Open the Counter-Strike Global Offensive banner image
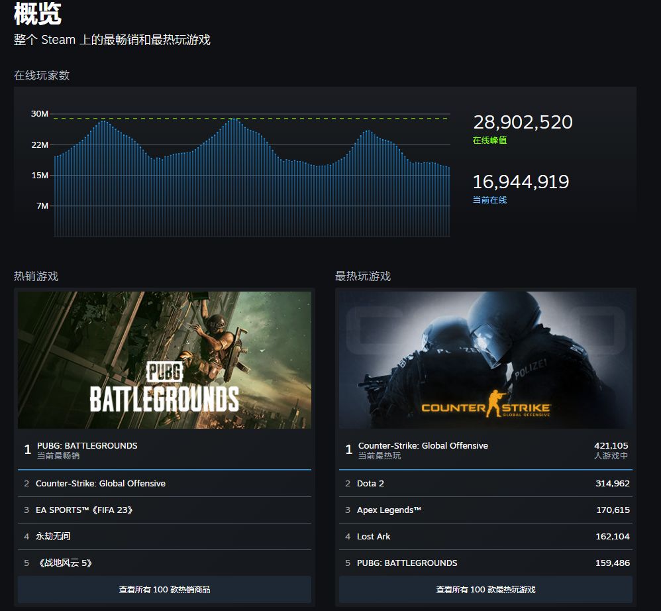 coord(485,360)
